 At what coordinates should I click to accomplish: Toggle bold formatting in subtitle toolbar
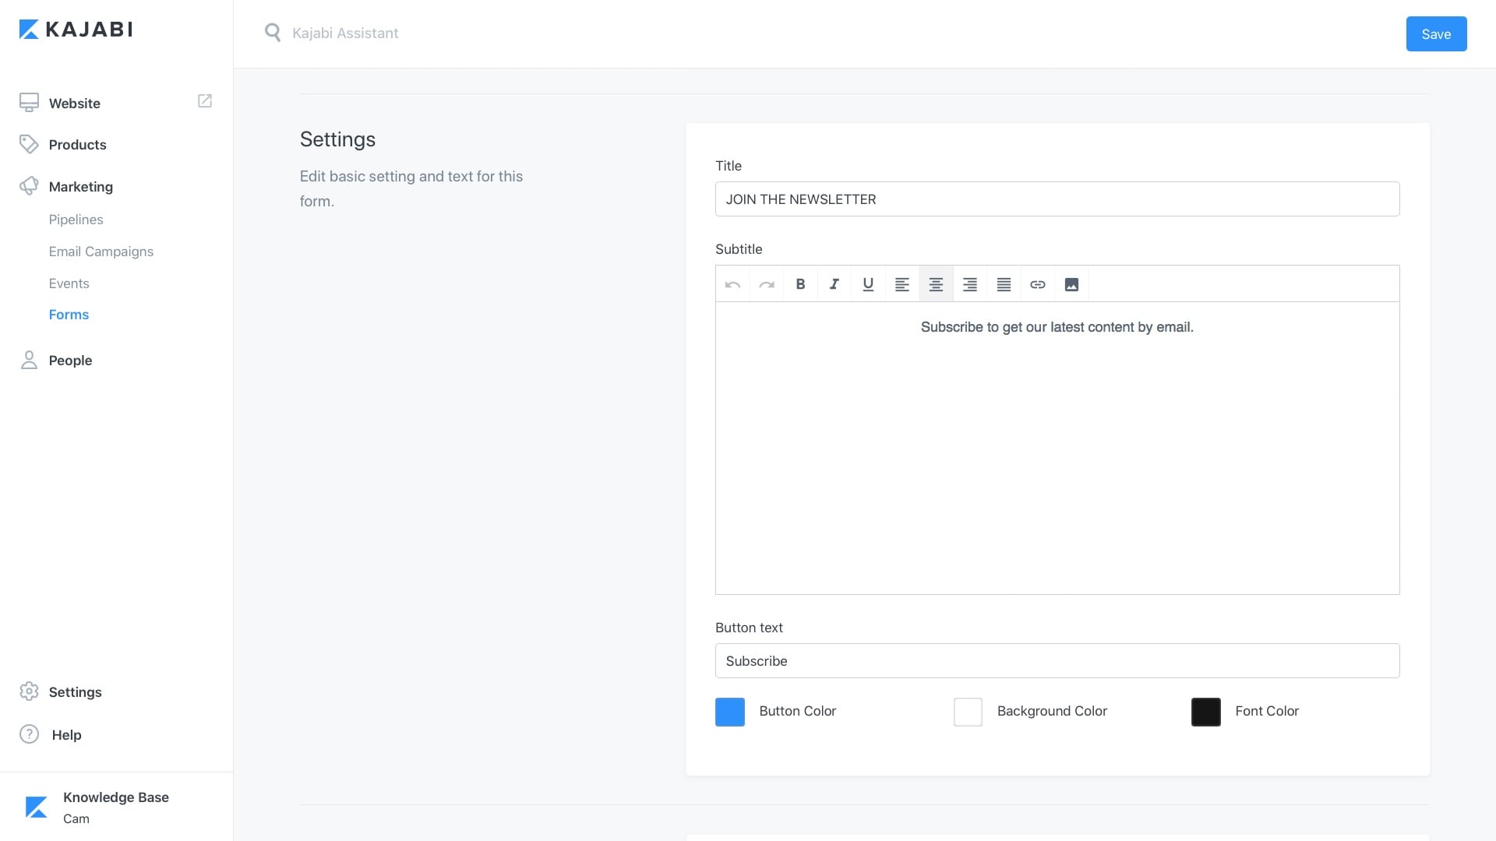coord(800,284)
